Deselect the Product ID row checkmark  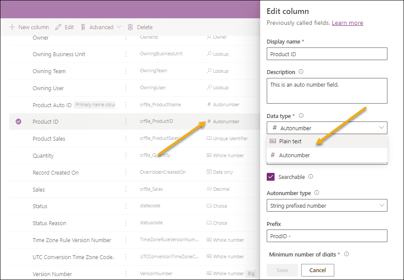click(18, 121)
